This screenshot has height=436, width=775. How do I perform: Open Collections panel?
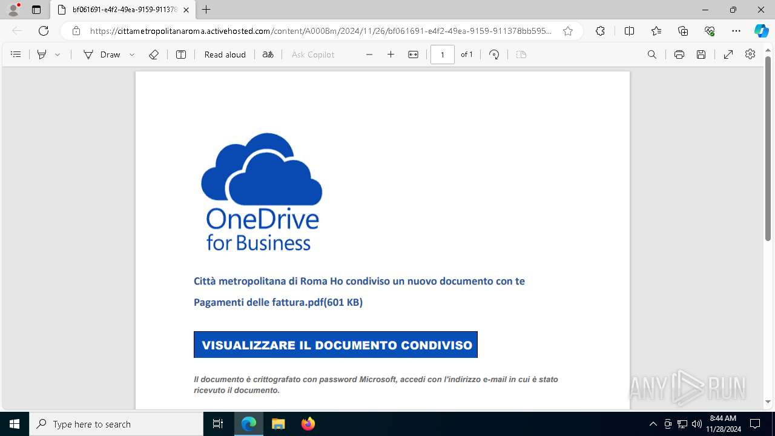683,31
